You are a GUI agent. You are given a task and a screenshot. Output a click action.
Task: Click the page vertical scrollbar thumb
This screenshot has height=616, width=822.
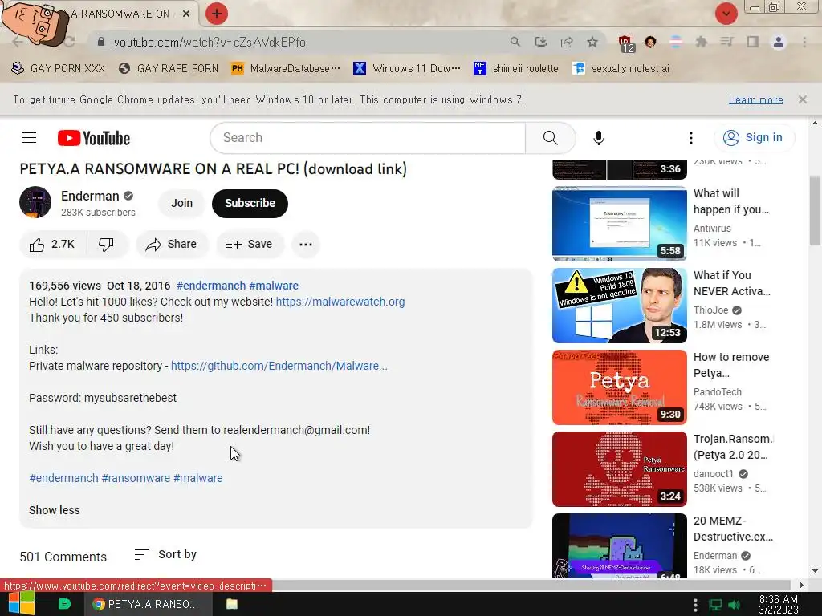(x=815, y=211)
